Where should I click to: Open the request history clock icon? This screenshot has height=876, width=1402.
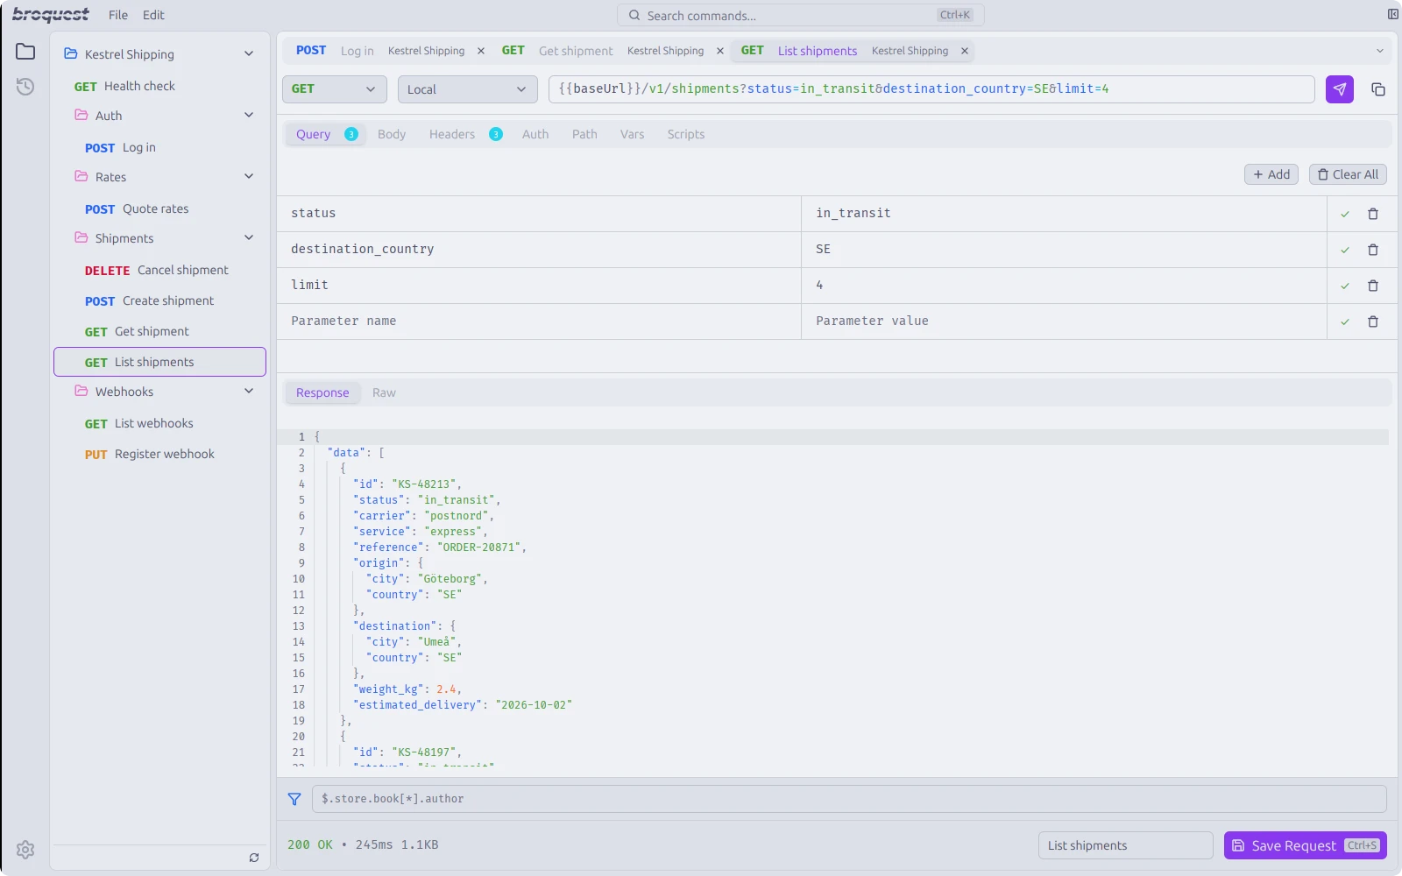[x=25, y=87]
